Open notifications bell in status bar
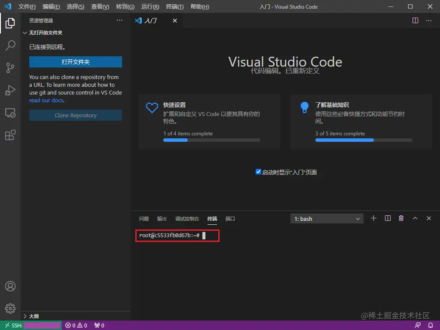This screenshot has height=330, width=440. coord(431,325)
